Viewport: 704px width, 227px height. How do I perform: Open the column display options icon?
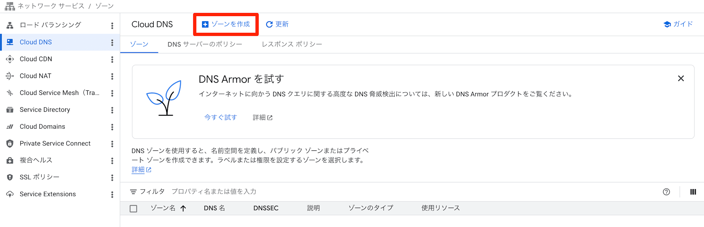click(x=693, y=192)
